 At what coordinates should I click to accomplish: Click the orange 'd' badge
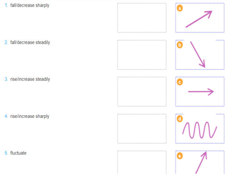(x=180, y=119)
